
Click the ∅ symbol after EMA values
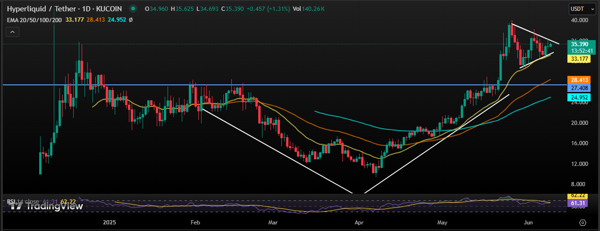130,20
